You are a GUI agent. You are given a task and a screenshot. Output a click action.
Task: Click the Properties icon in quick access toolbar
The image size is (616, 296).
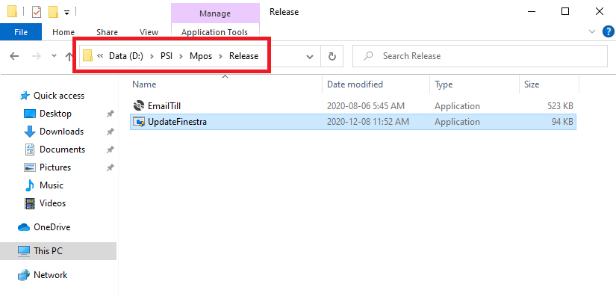[36, 12]
